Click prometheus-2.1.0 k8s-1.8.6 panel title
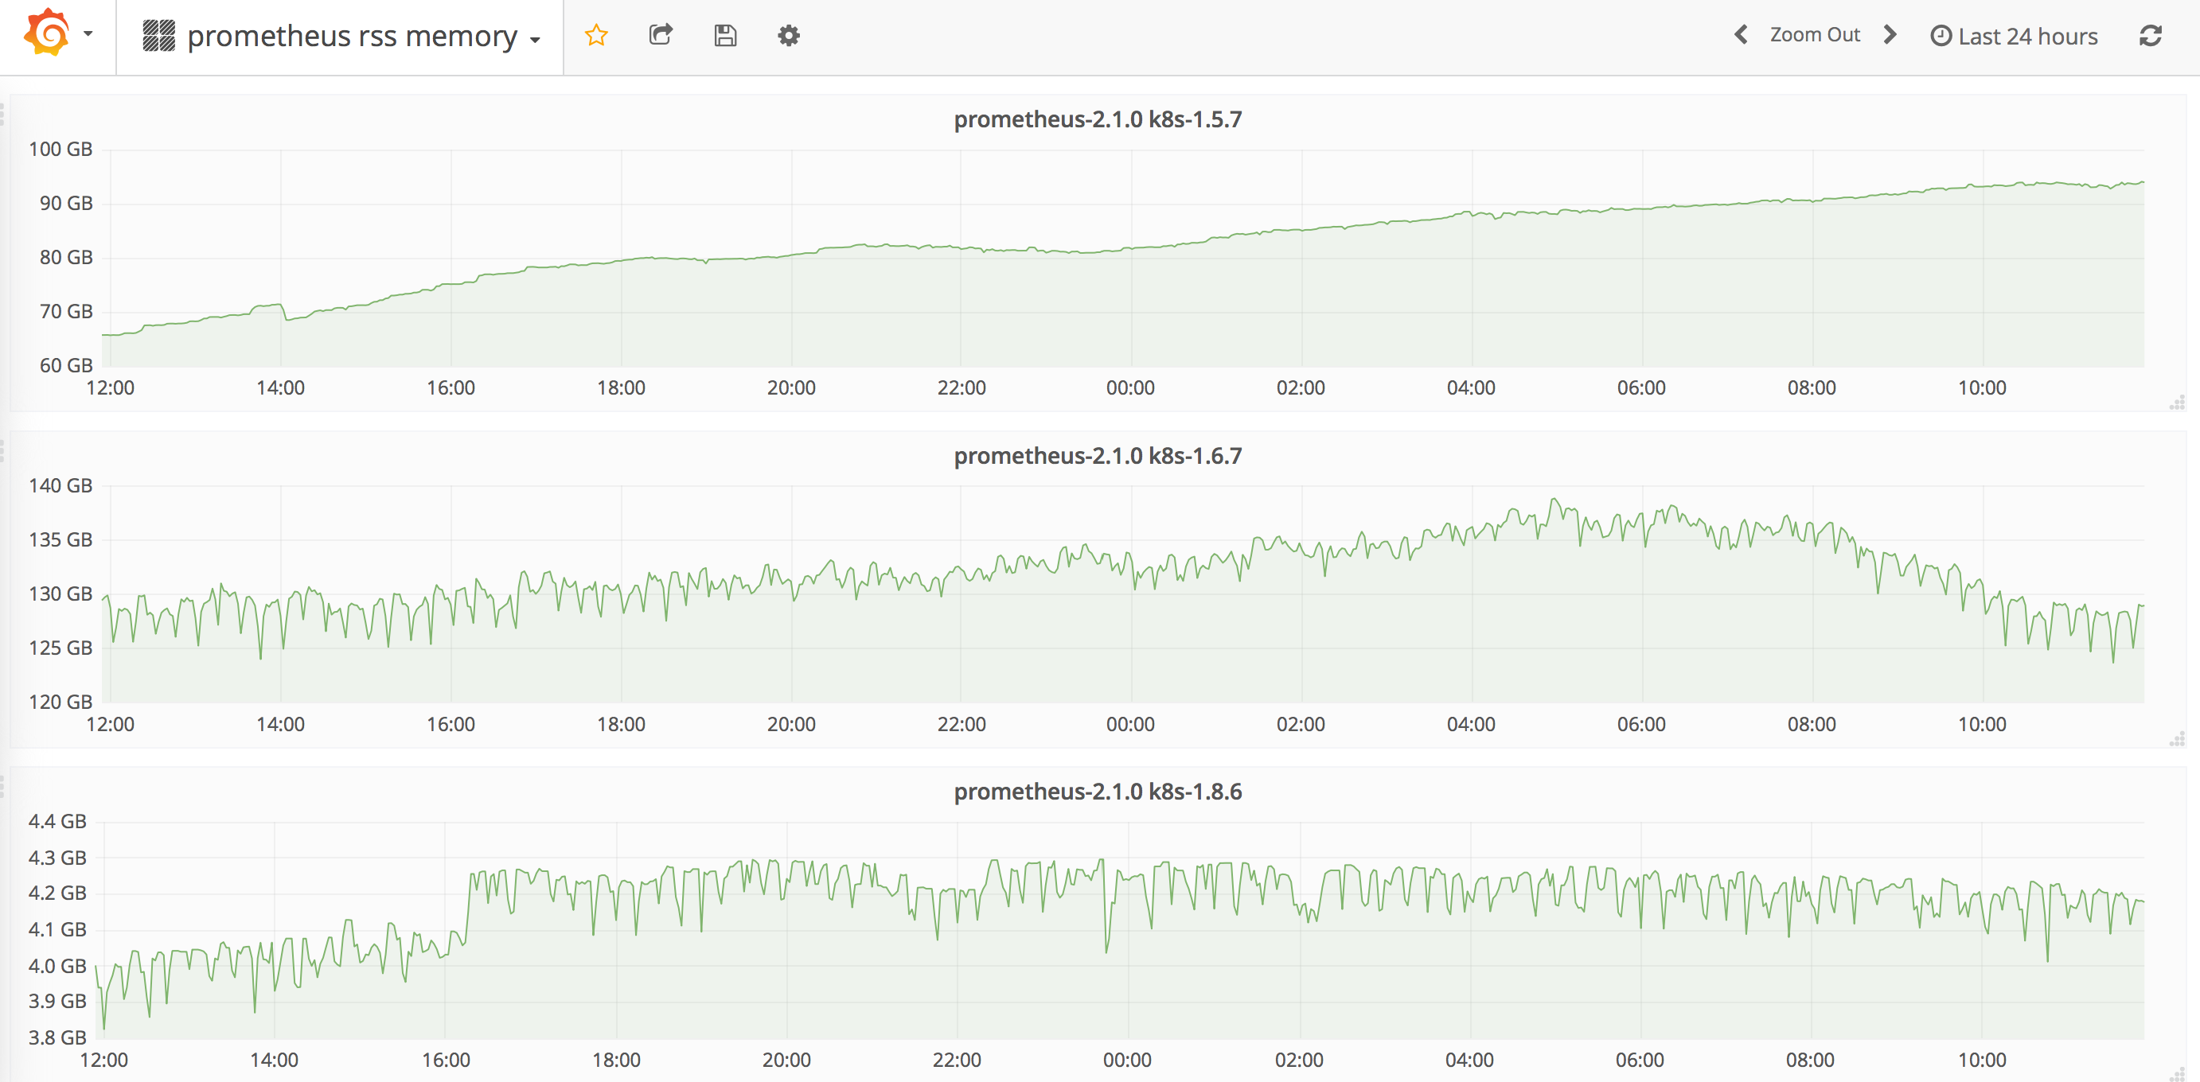The height and width of the screenshot is (1082, 2200). tap(1098, 792)
